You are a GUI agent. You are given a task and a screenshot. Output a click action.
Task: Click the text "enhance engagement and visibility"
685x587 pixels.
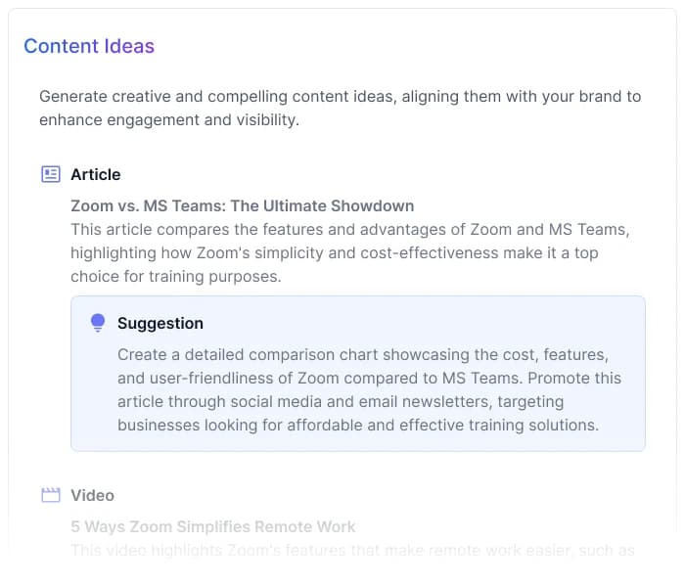click(x=168, y=120)
